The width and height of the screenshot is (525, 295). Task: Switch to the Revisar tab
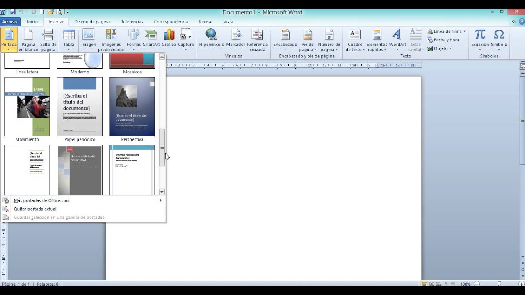pyautogui.click(x=205, y=22)
